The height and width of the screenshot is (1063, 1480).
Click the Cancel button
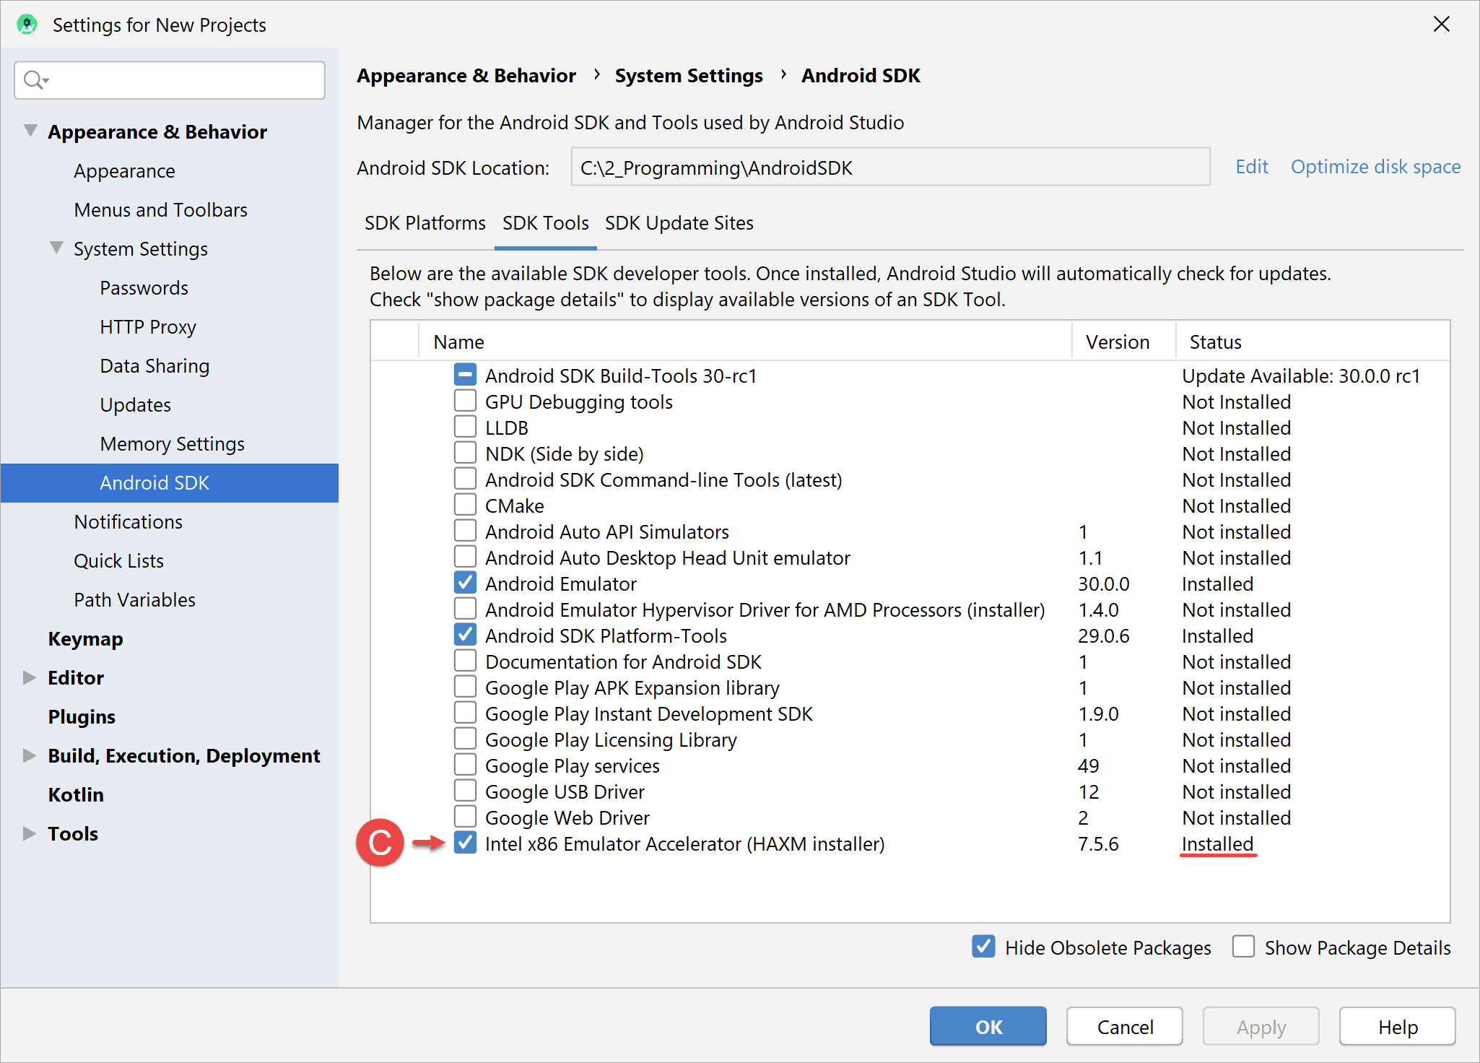coord(1125,1027)
